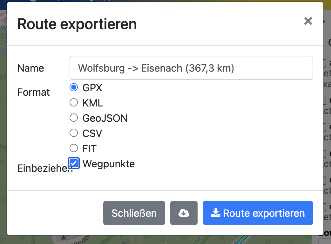Image resolution: width=331 pixels, height=244 pixels.
Task: Close the Route exportieren dialog with X
Action: click(x=308, y=21)
